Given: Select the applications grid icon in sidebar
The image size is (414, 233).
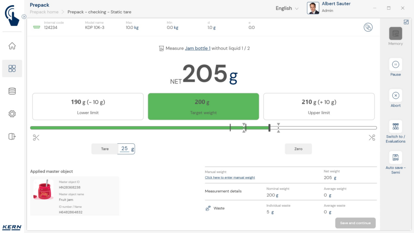Looking at the screenshot, I should 12,68.
